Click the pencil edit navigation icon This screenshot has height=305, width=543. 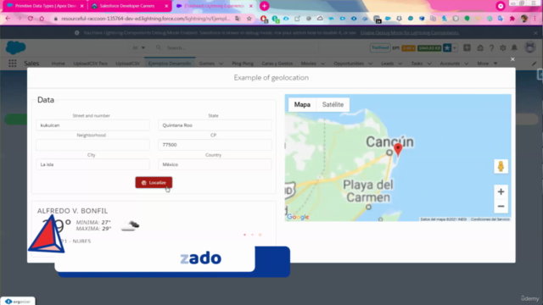(x=535, y=64)
